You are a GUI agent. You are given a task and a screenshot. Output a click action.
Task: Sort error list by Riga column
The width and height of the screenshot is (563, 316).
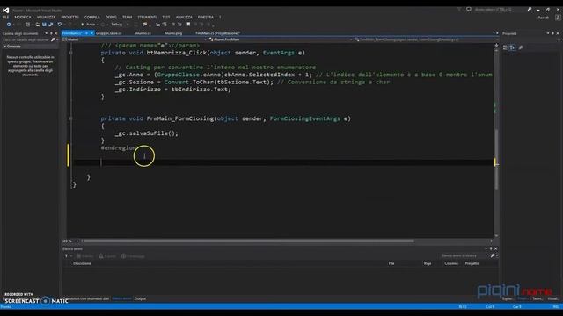[428, 263]
